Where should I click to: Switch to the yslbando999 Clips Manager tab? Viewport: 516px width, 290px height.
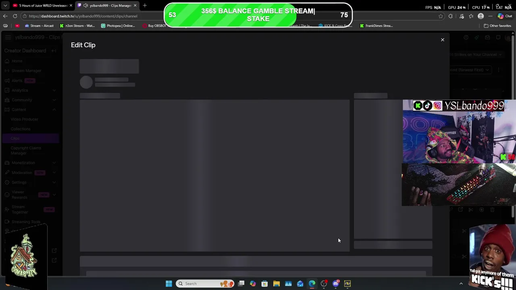pos(108,6)
